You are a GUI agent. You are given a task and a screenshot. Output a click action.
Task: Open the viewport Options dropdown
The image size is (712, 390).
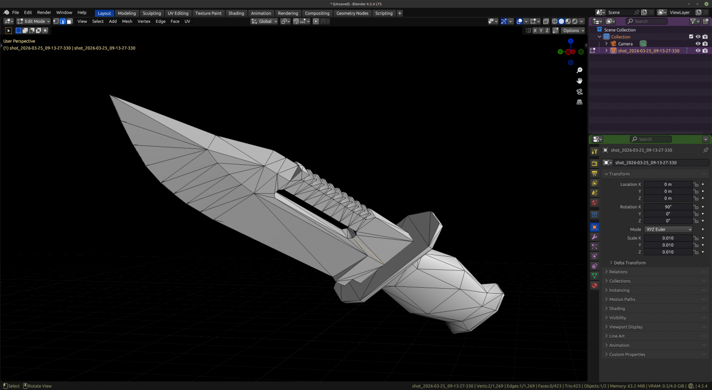[x=573, y=31]
